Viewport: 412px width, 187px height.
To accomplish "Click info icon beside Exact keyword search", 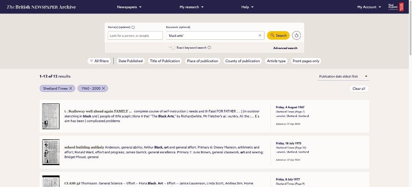I will pyautogui.click(x=209, y=48).
